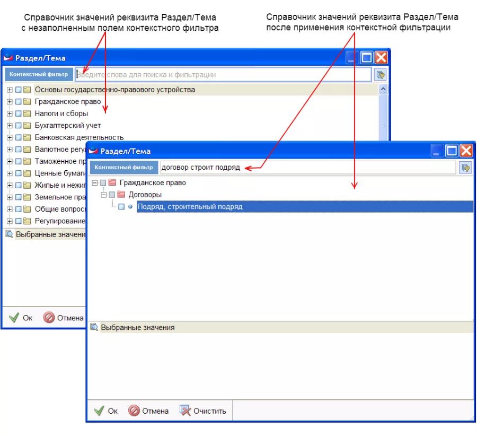
Task: Minimize the back Раздел/Тема window
Action: pos(351,57)
